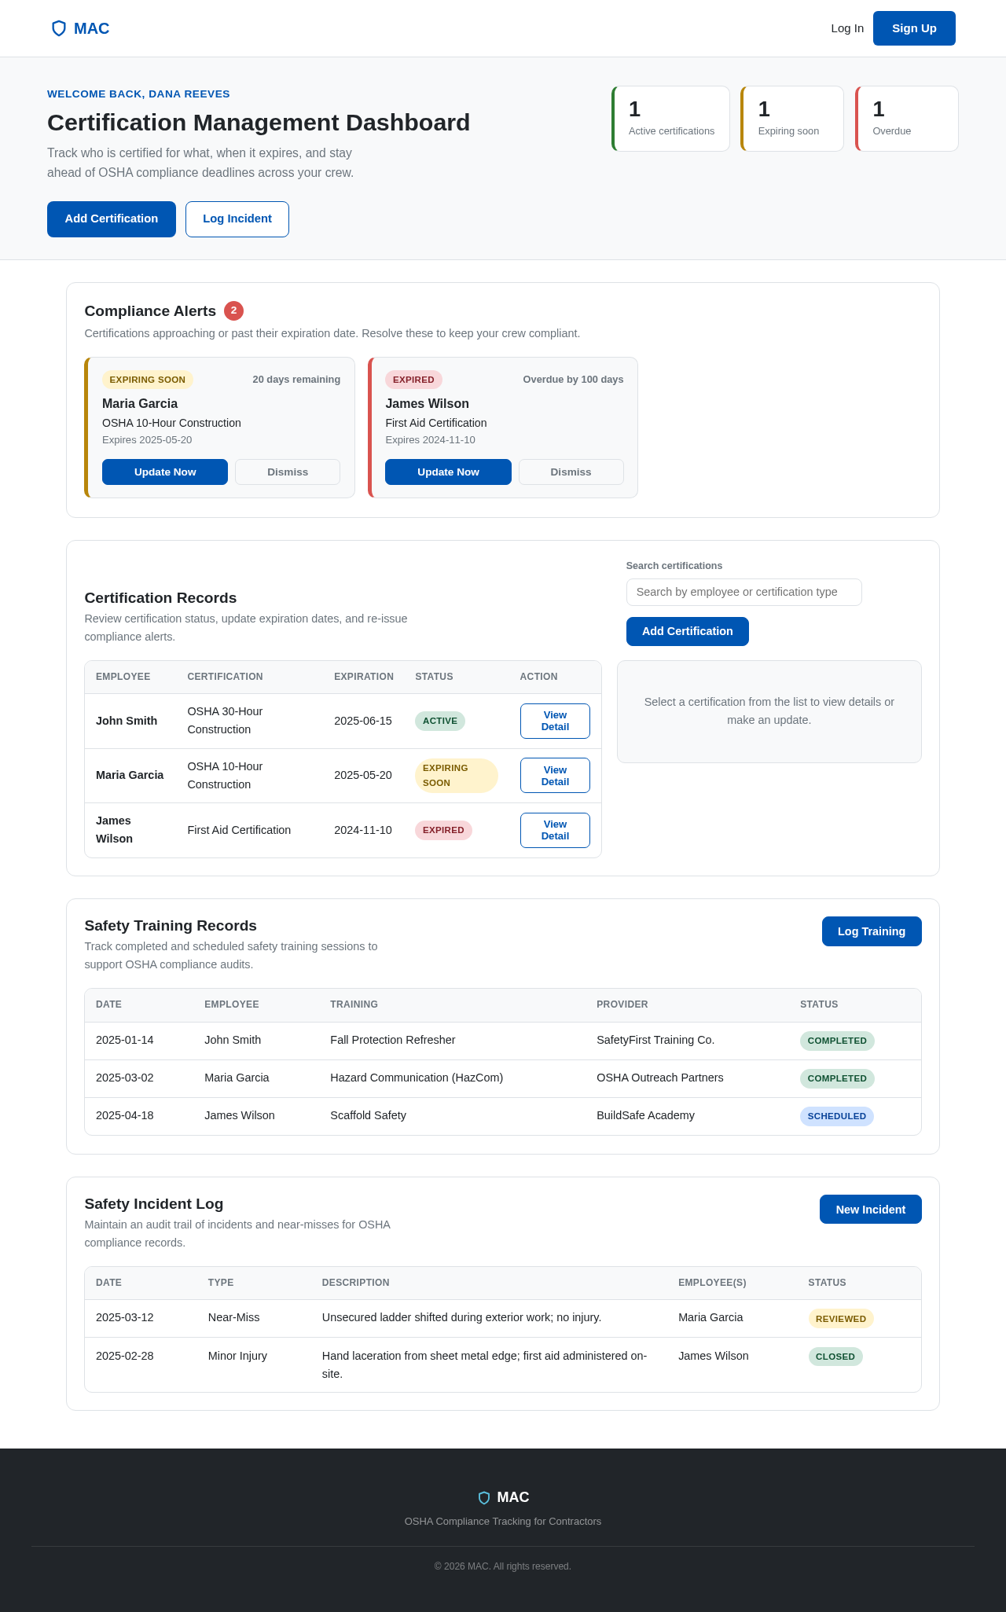Click the 'Safety Incident Log' heading

(x=154, y=1204)
